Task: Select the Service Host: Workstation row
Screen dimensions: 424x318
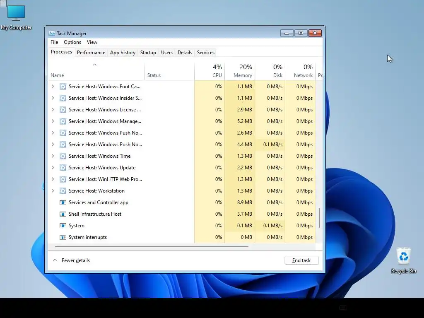Action: tap(181, 191)
